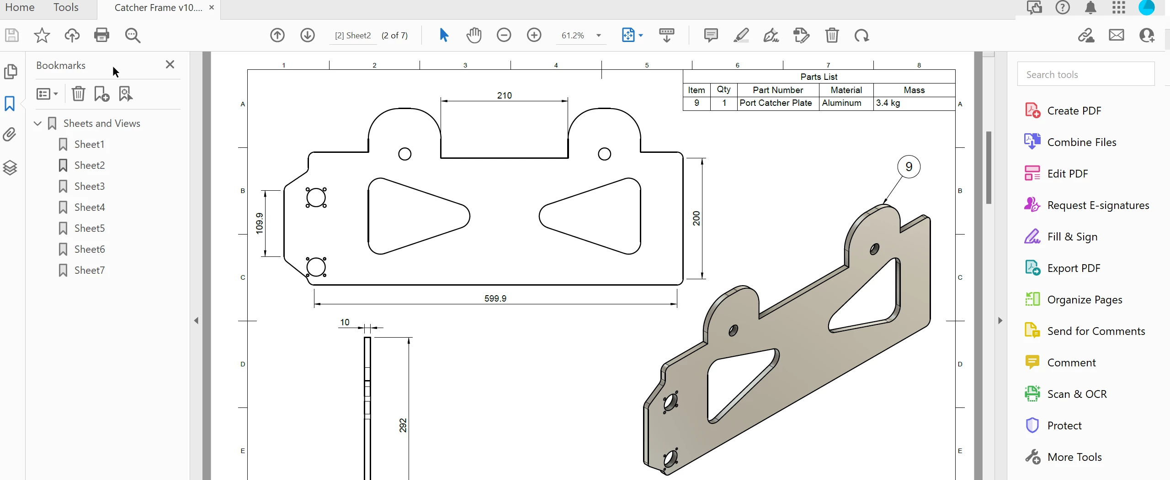This screenshot has height=480, width=1170.
Task: Close the Catcher Frame document tab
Action: point(212,7)
